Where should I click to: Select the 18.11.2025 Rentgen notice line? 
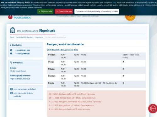72,94
